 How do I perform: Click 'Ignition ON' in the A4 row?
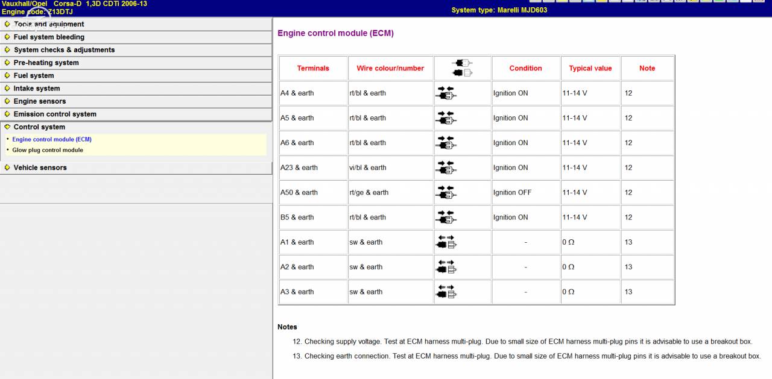pyautogui.click(x=510, y=93)
